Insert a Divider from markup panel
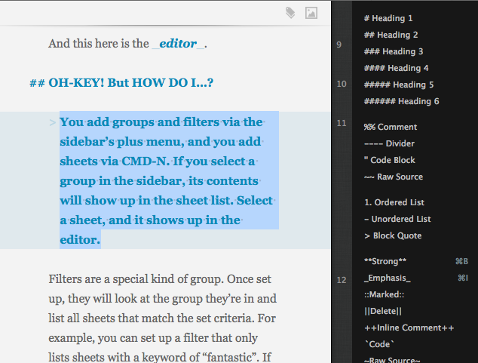The width and height of the screenshot is (478, 363). point(388,143)
